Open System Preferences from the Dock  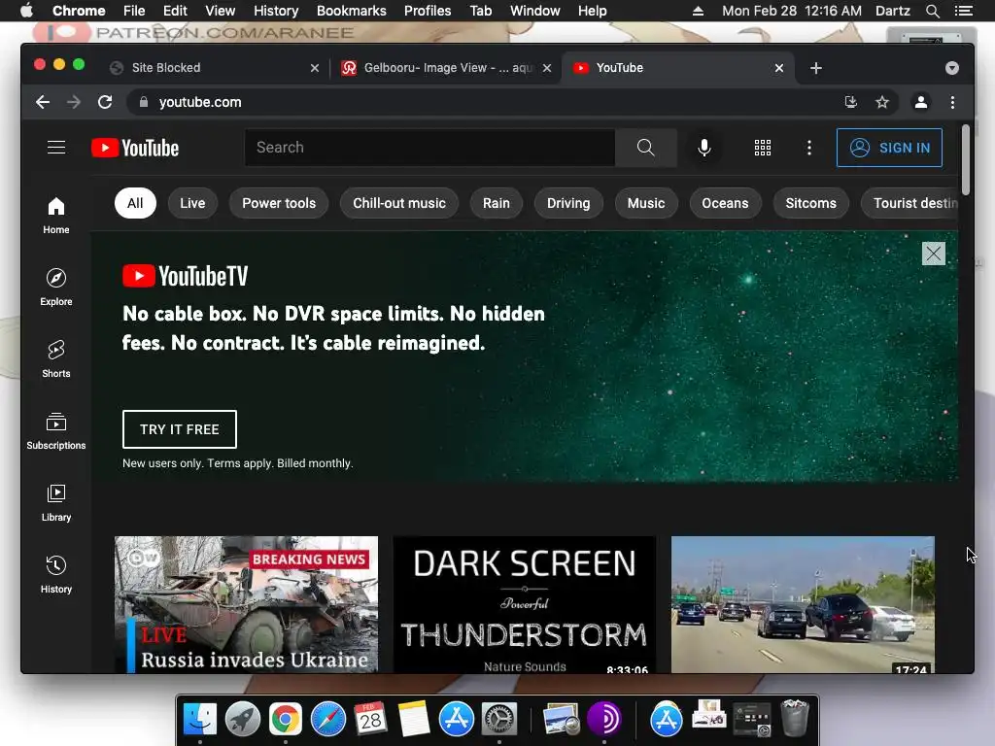(x=499, y=720)
